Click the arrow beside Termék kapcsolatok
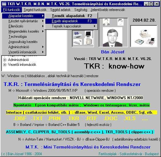Screen dimensions: 161x157 95,26
